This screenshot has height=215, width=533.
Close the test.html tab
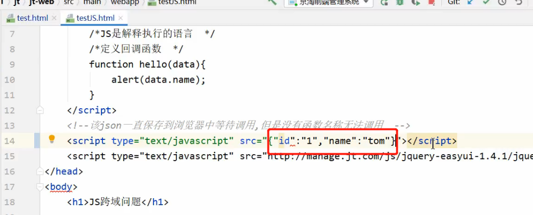click(x=53, y=18)
